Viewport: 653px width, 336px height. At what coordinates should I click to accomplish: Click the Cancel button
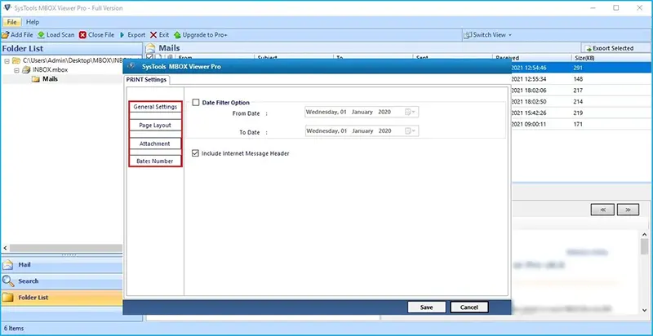pos(469,307)
